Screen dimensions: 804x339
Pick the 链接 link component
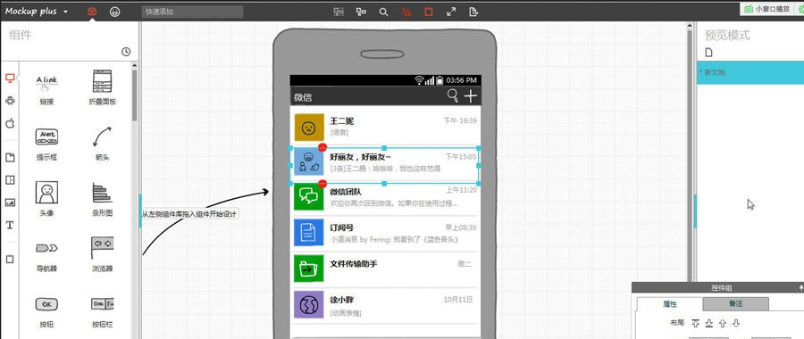pyautogui.click(x=46, y=87)
